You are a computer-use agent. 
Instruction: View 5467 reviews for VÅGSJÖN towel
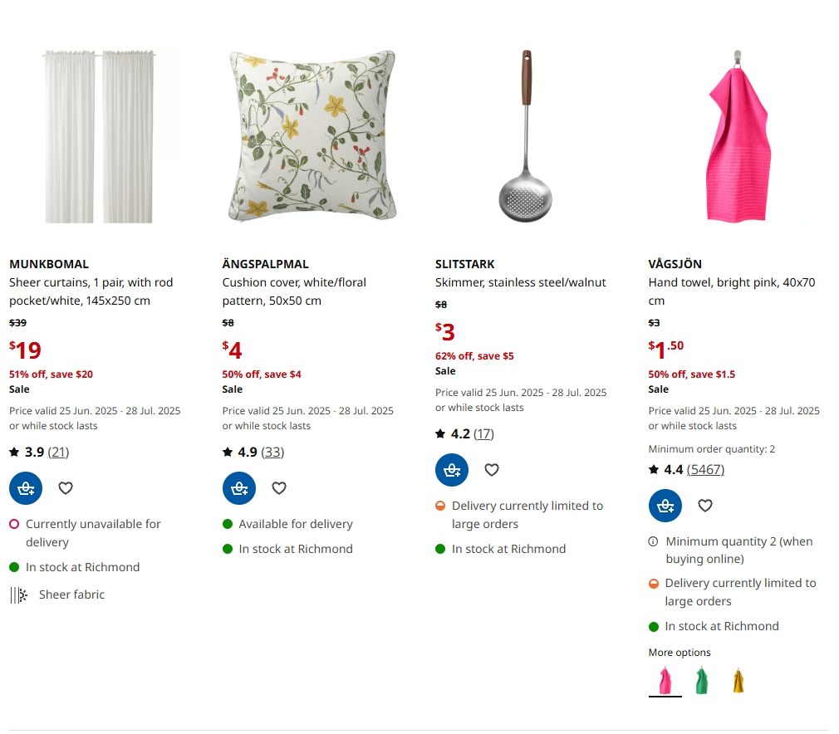coord(705,470)
